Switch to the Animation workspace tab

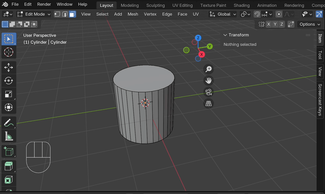point(267,6)
